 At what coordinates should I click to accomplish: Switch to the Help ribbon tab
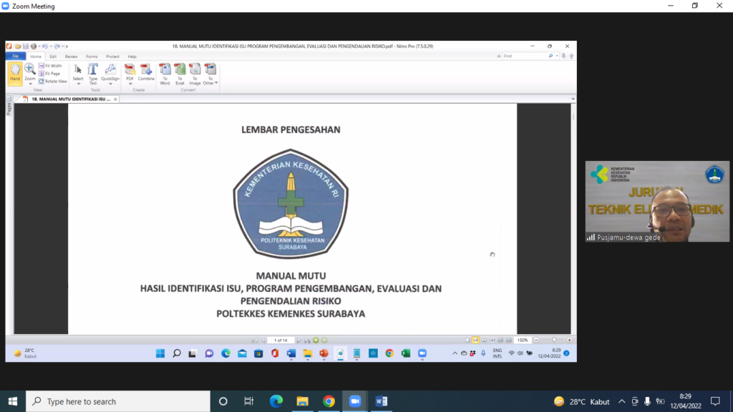point(132,57)
